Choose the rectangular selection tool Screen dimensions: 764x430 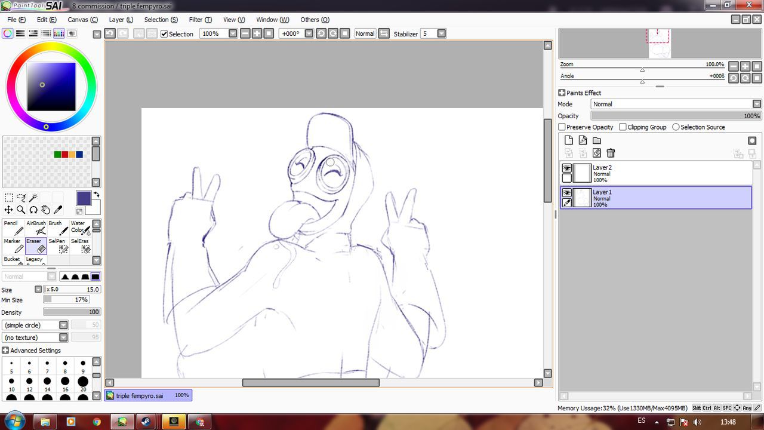(x=9, y=198)
